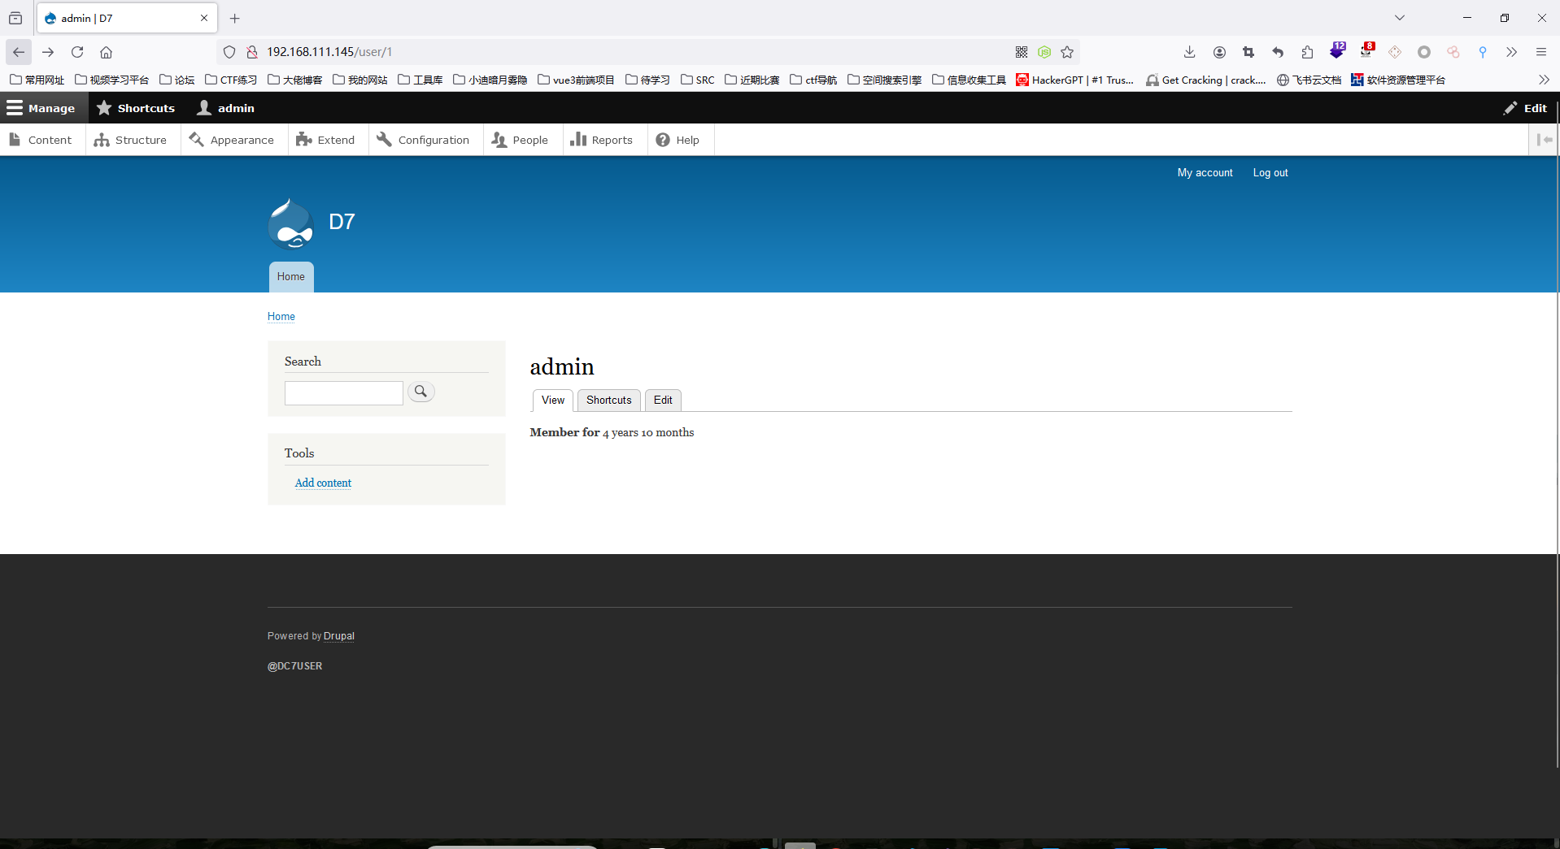Click the search magnifier button in sidebar
Viewport: 1560px width, 849px height.
pyautogui.click(x=421, y=392)
